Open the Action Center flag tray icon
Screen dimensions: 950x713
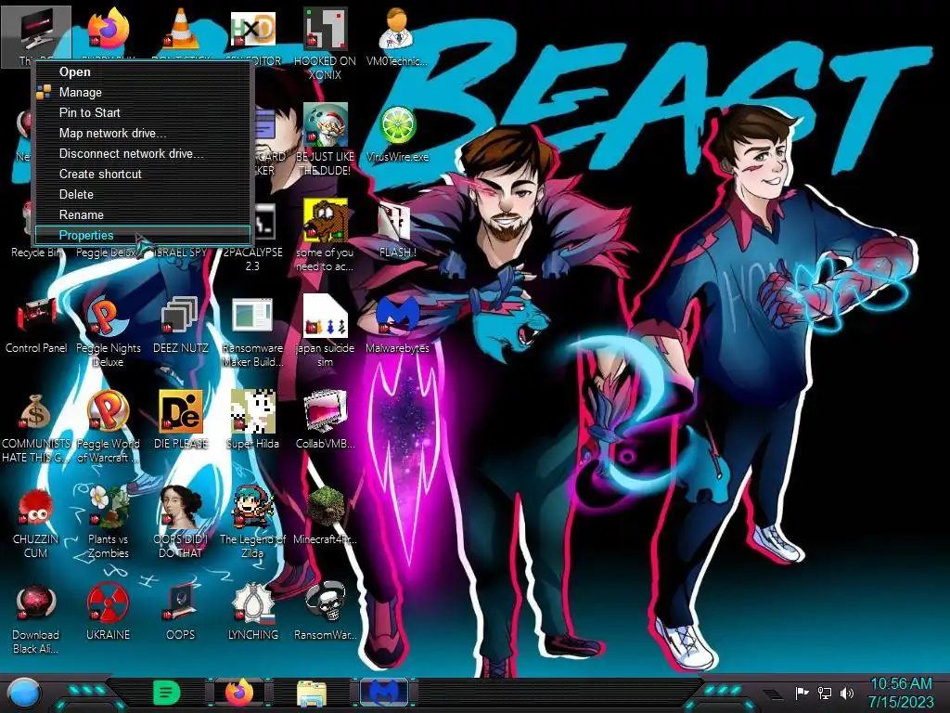[x=802, y=693]
